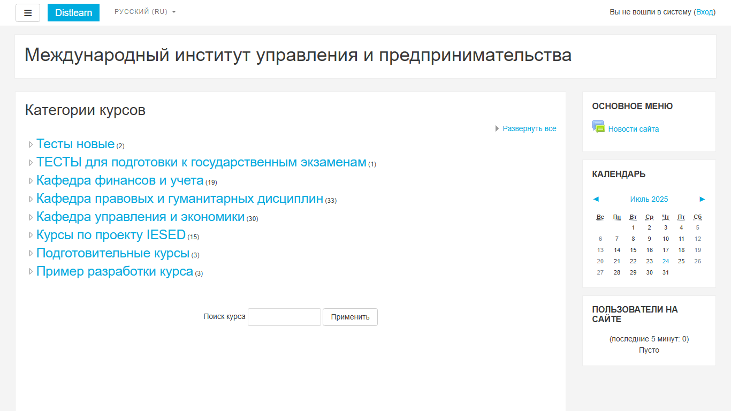Open Подготовительные курсы category

[113, 253]
